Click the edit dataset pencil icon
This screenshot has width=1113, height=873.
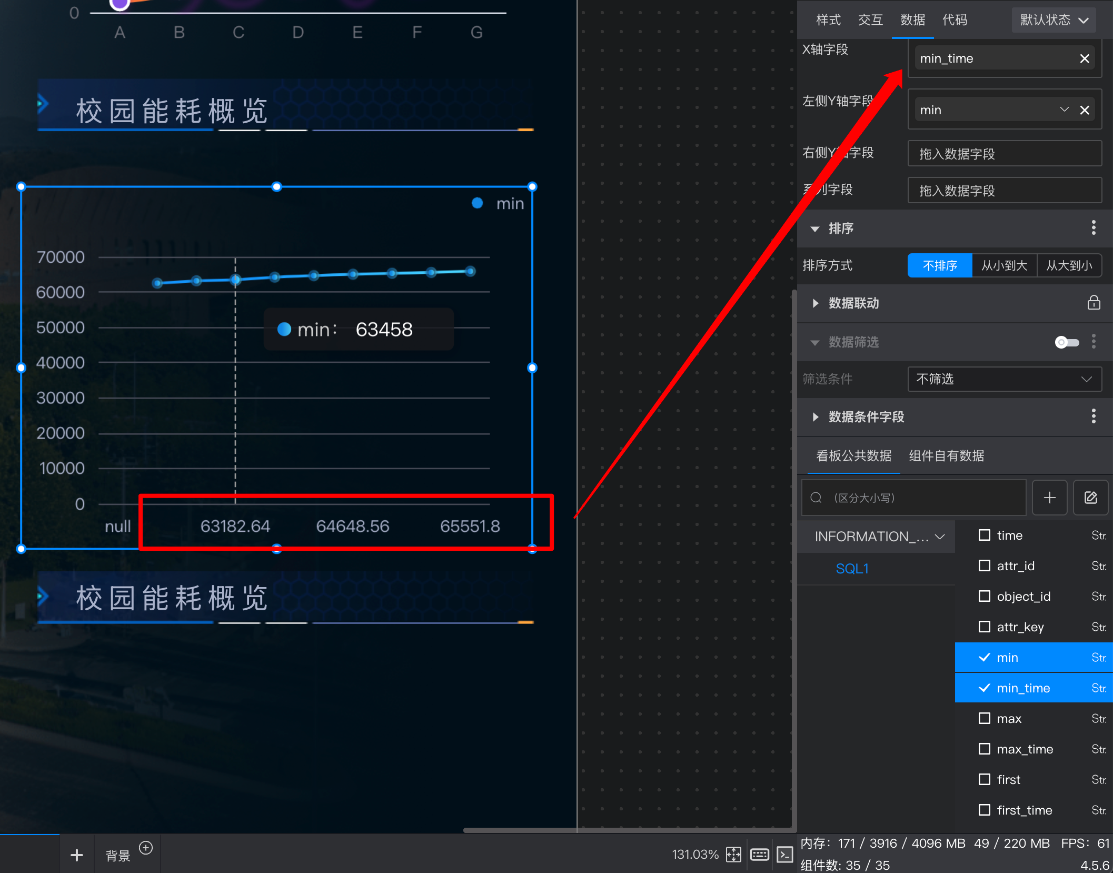1090,498
